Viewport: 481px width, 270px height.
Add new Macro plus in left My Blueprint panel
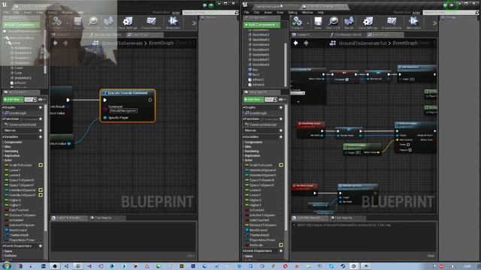pyautogui.click(x=41, y=130)
